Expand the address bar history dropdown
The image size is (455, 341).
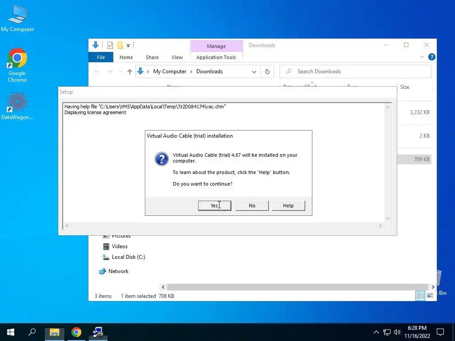pyautogui.click(x=254, y=71)
